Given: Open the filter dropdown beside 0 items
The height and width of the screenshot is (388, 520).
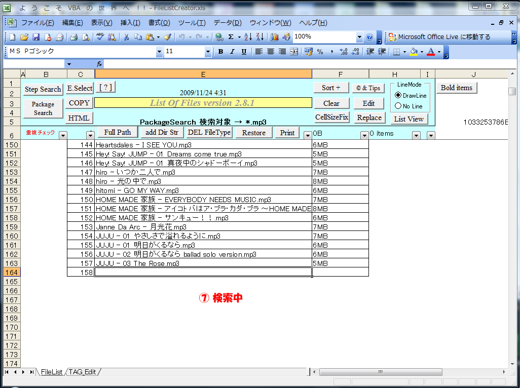Looking at the screenshot, I should (416, 135).
